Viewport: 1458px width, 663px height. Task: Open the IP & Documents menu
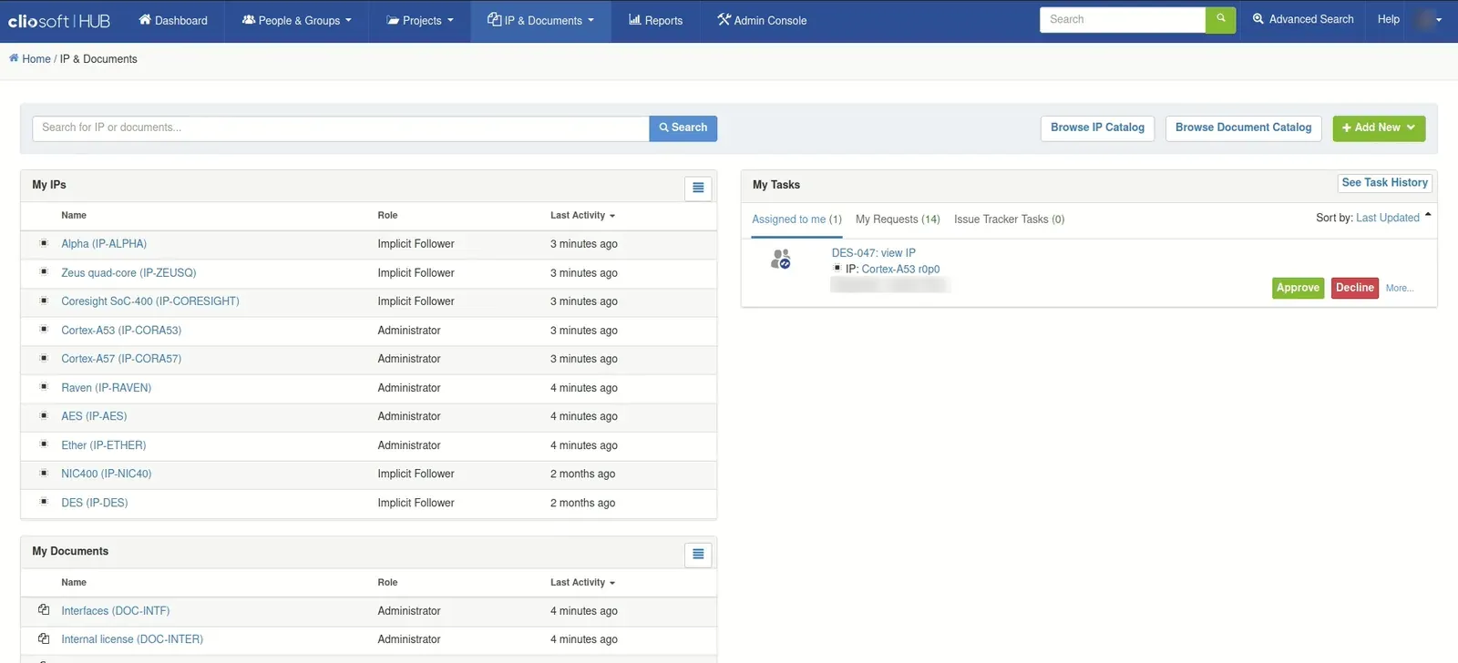tap(540, 20)
